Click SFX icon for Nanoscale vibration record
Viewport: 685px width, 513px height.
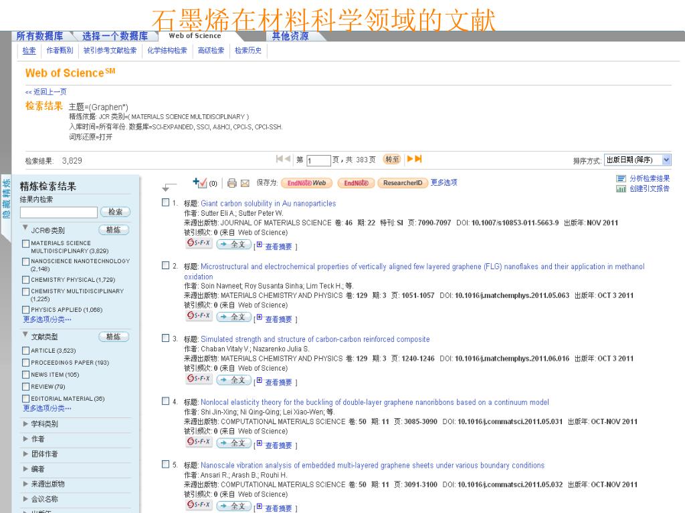[199, 505]
